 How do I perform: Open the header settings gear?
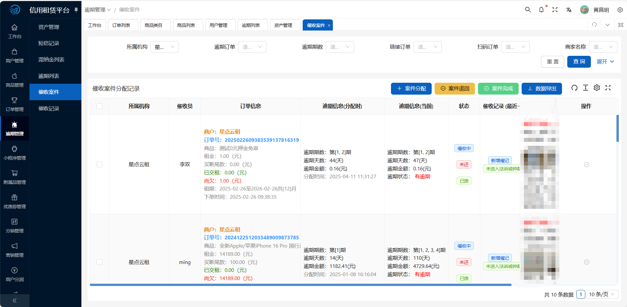pos(620,10)
